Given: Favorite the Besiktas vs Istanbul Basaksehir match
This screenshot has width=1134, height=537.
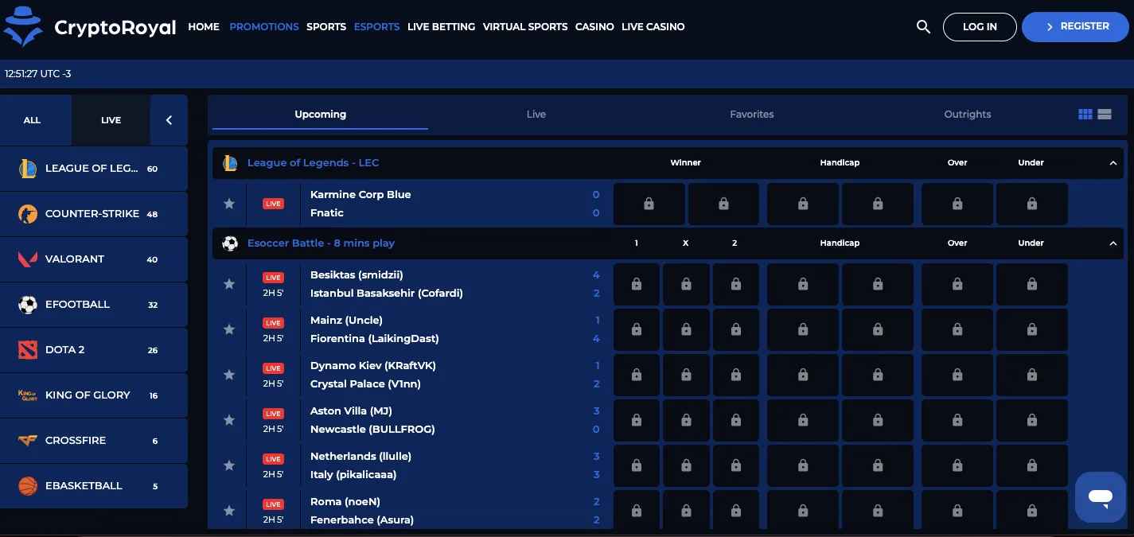Looking at the screenshot, I should pyautogui.click(x=229, y=284).
